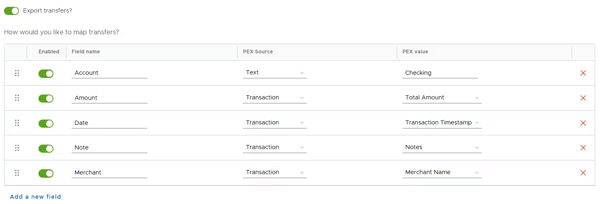Viewport: 600px width, 204px height.
Task: Delete the Merchant row with red X
Action: [583, 173]
